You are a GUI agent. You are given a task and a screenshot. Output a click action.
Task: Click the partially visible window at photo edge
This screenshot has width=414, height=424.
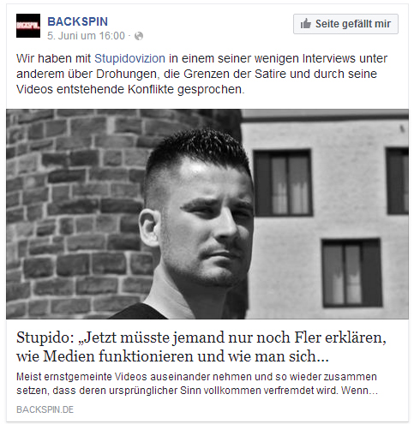coord(398,181)
